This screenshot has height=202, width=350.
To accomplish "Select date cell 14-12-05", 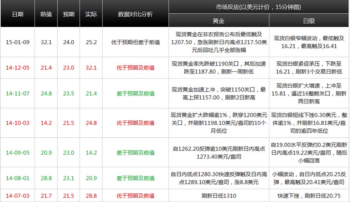I will click(x=17, y=68).
